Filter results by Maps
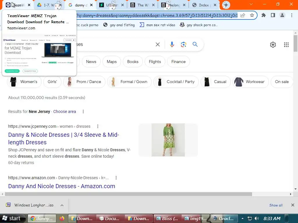Viewport: 298px width, 223px height. 111,62
